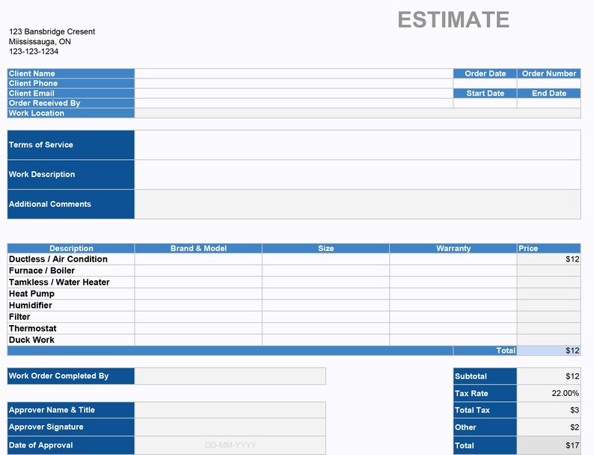Click the Work Location input cell
The width and height of the screenshot is (594, 455).
(x=358, y=113)
